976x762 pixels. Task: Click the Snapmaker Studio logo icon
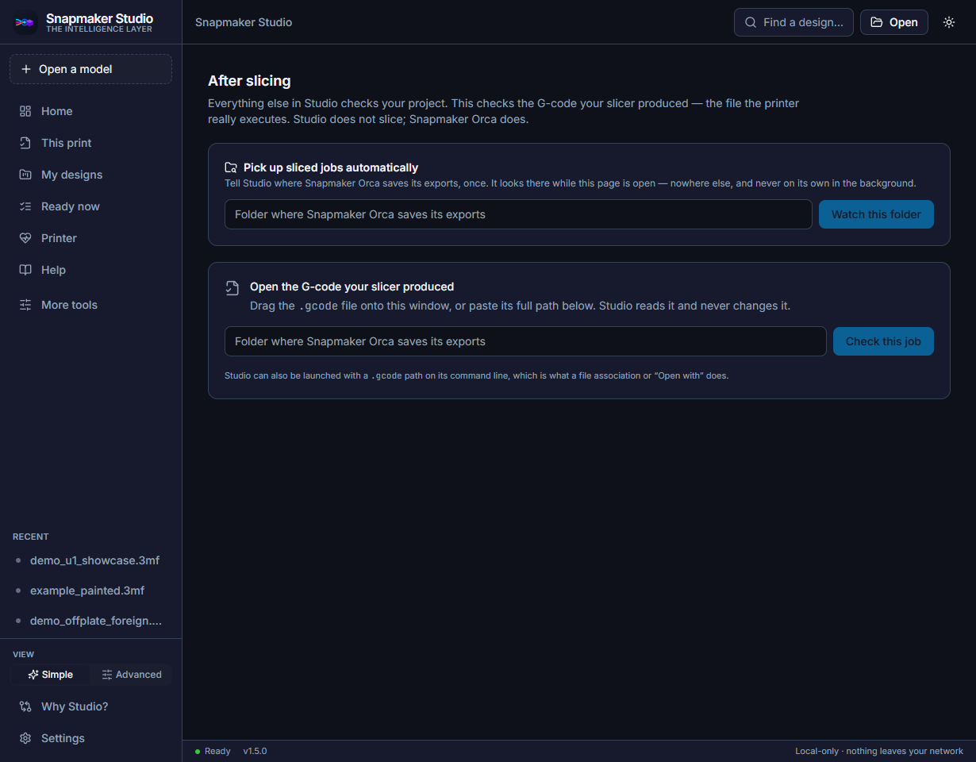[25, 22]
